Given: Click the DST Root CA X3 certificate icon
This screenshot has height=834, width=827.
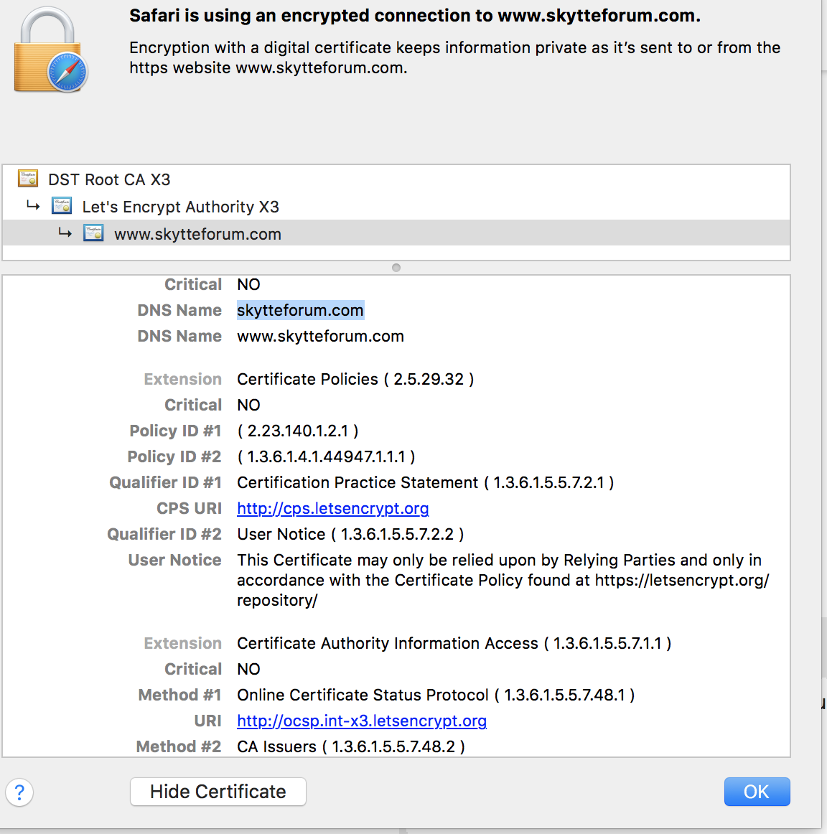Looking at the screenshot, I should click(28, 179).
